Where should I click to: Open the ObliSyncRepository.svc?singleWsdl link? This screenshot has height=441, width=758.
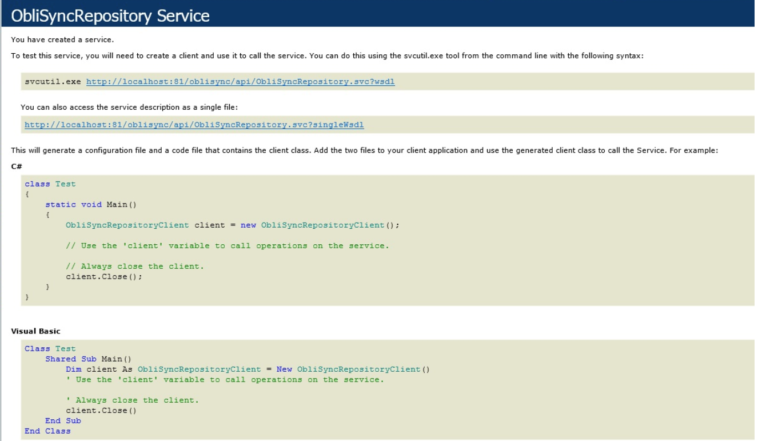194,125
